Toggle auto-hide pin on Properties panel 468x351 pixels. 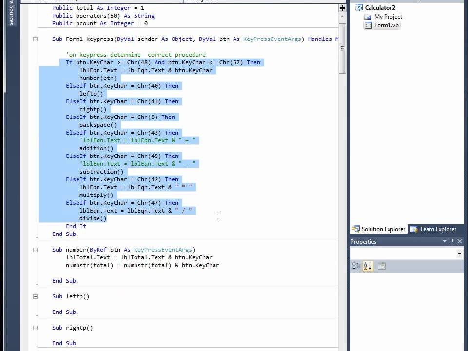(x=452, y=241)
